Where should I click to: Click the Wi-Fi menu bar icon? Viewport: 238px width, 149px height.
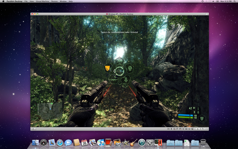coord(210,1)
